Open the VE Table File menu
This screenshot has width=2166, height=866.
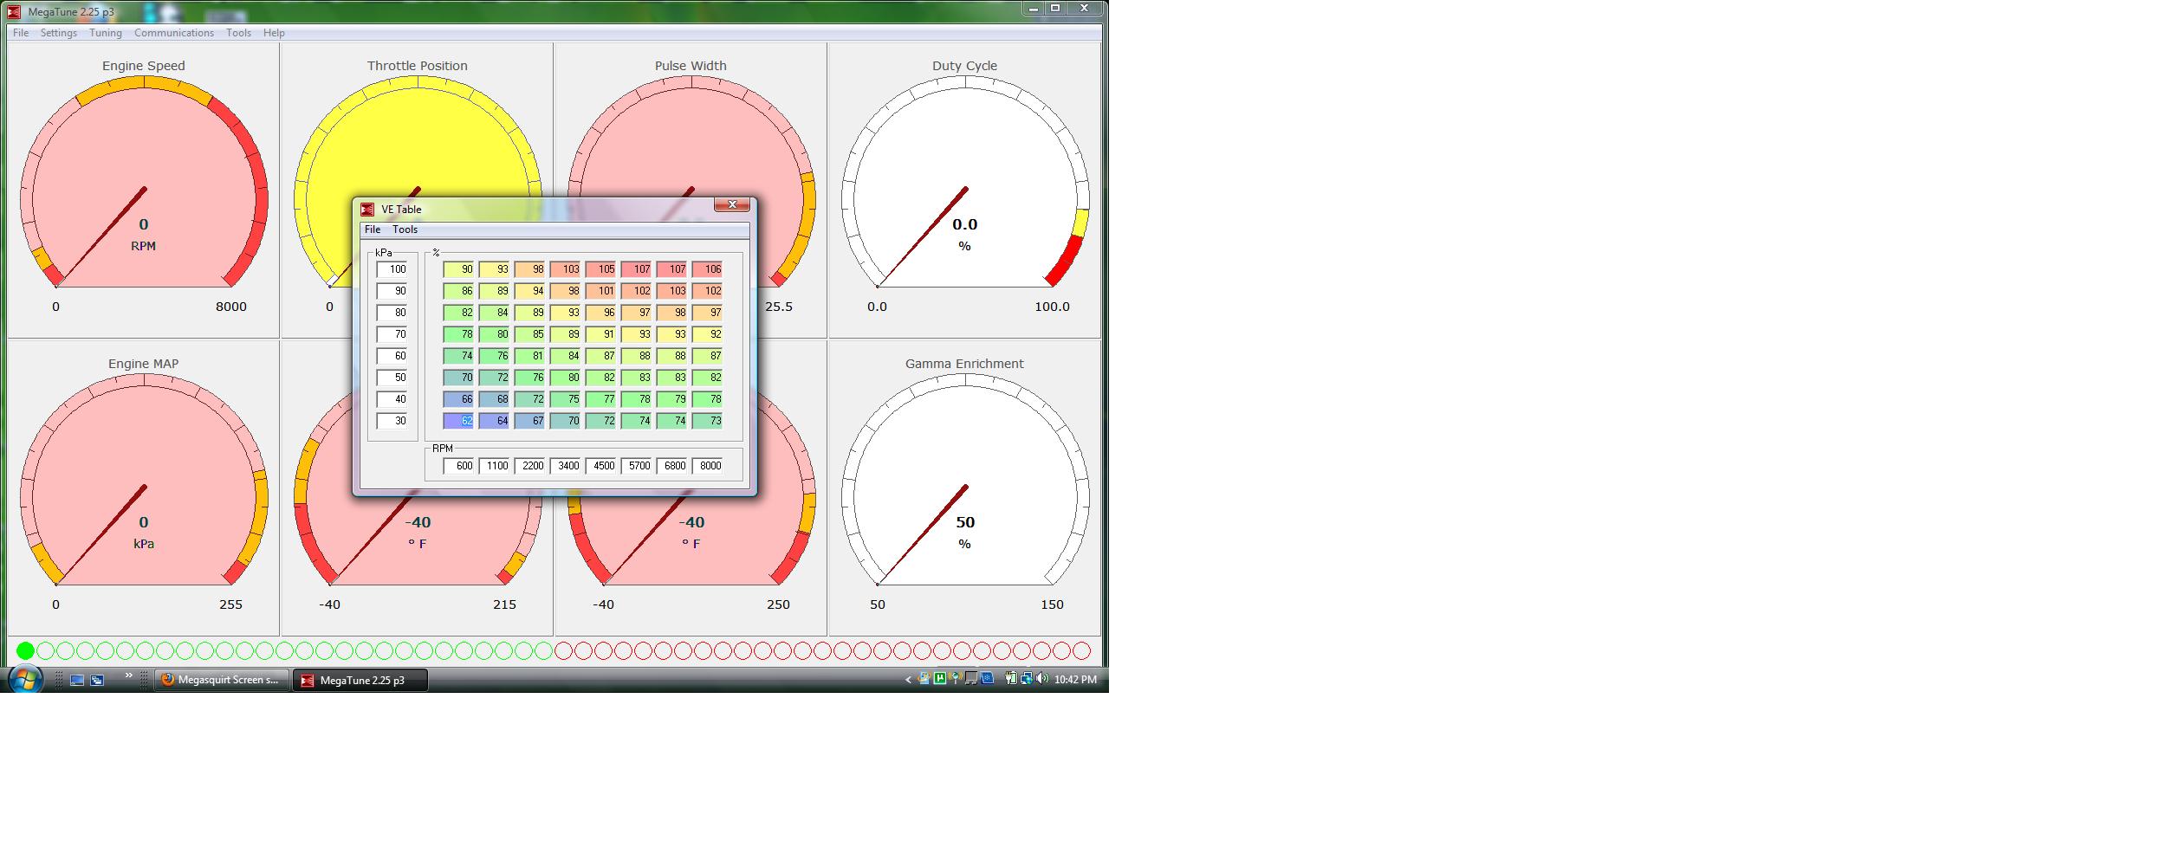tap(373, 229)
